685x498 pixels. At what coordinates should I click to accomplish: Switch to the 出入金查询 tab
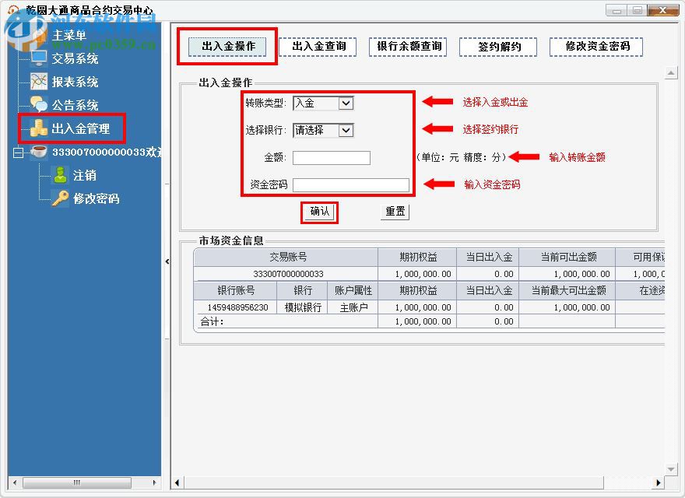tap(318, 47)
